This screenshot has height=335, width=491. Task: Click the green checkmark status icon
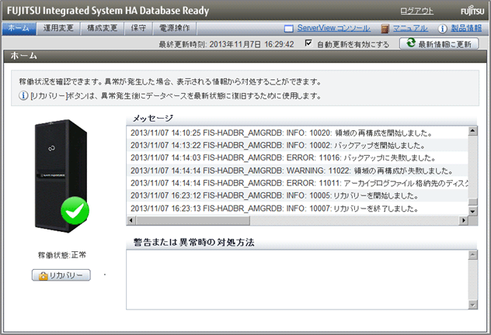point(75,211)
